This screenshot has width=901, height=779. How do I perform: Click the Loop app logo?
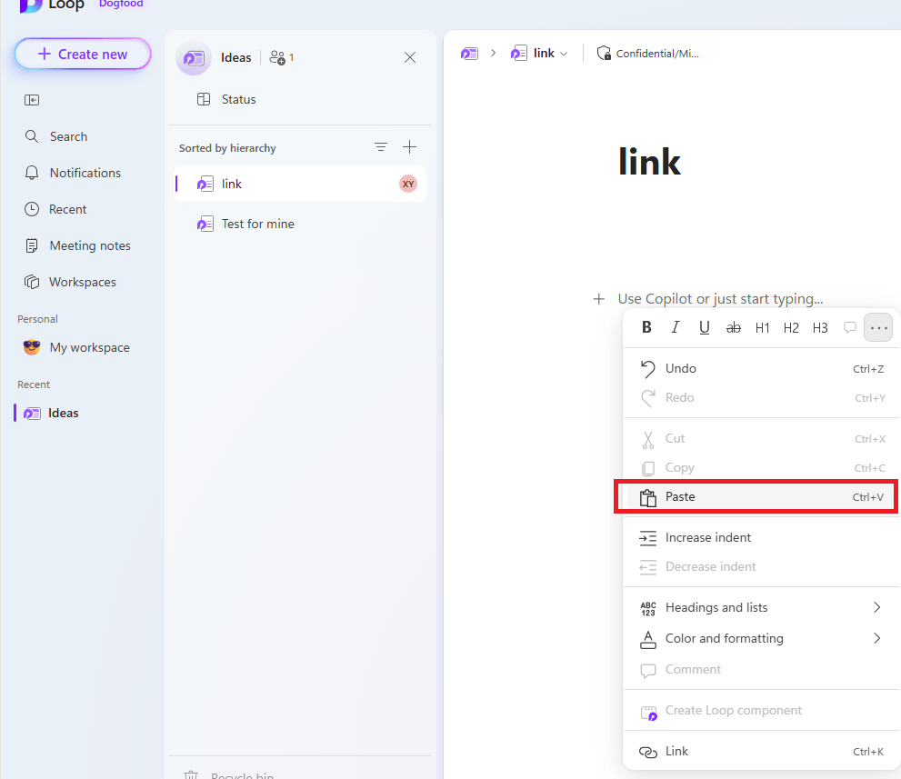click(31, 5)
